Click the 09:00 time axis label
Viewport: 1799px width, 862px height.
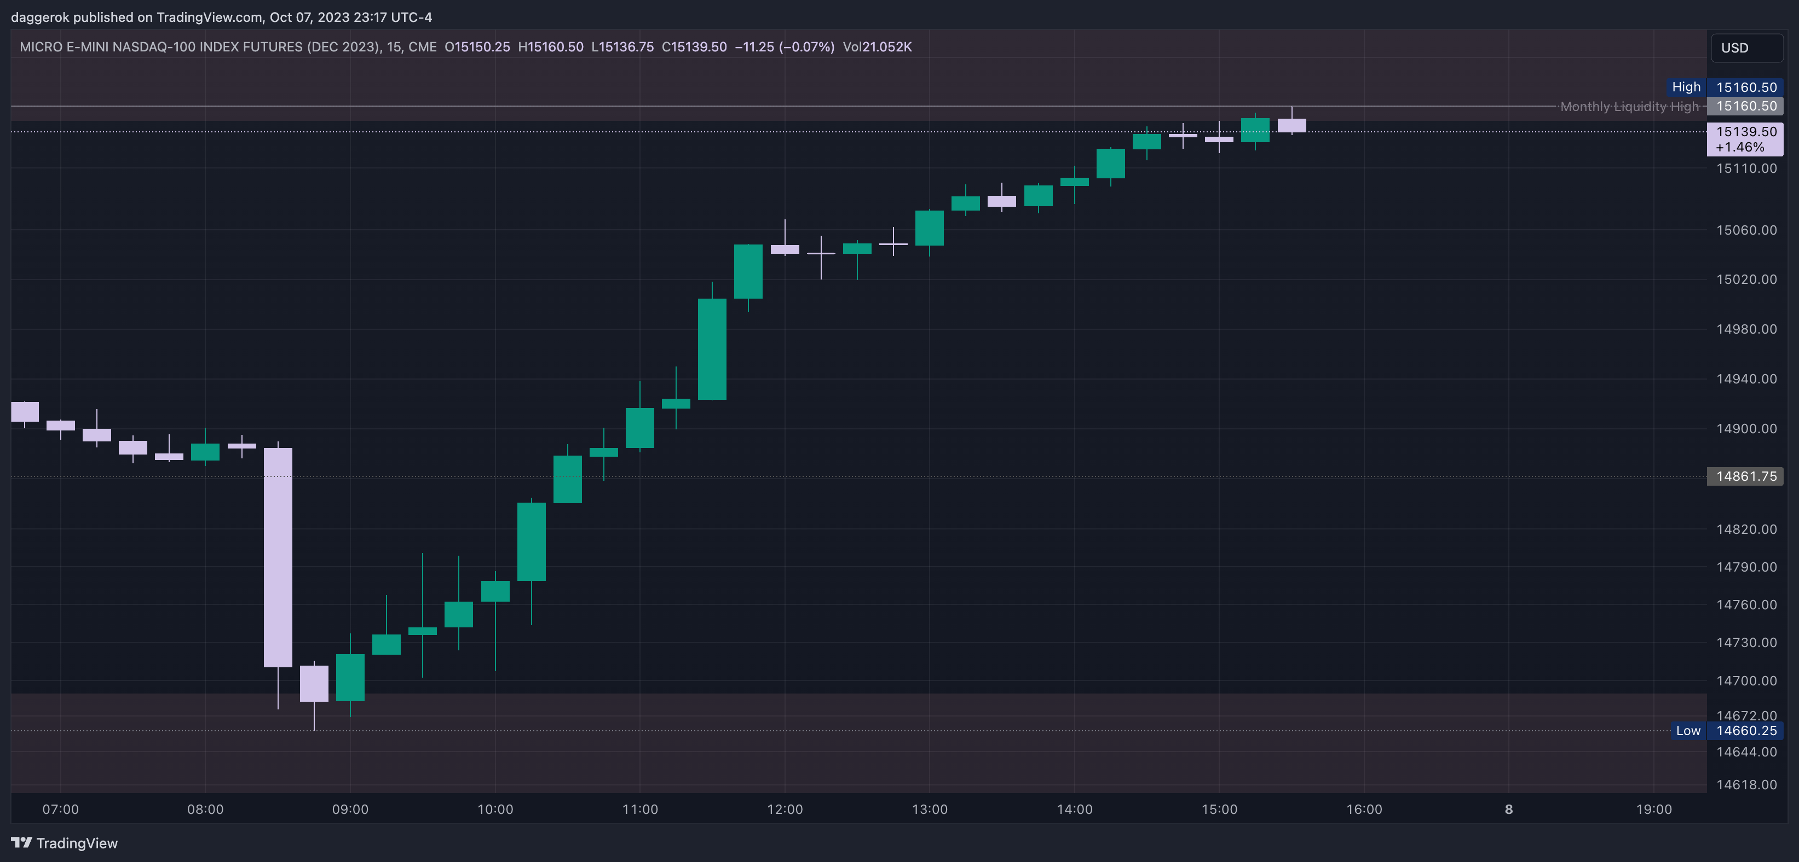point(350,809)
